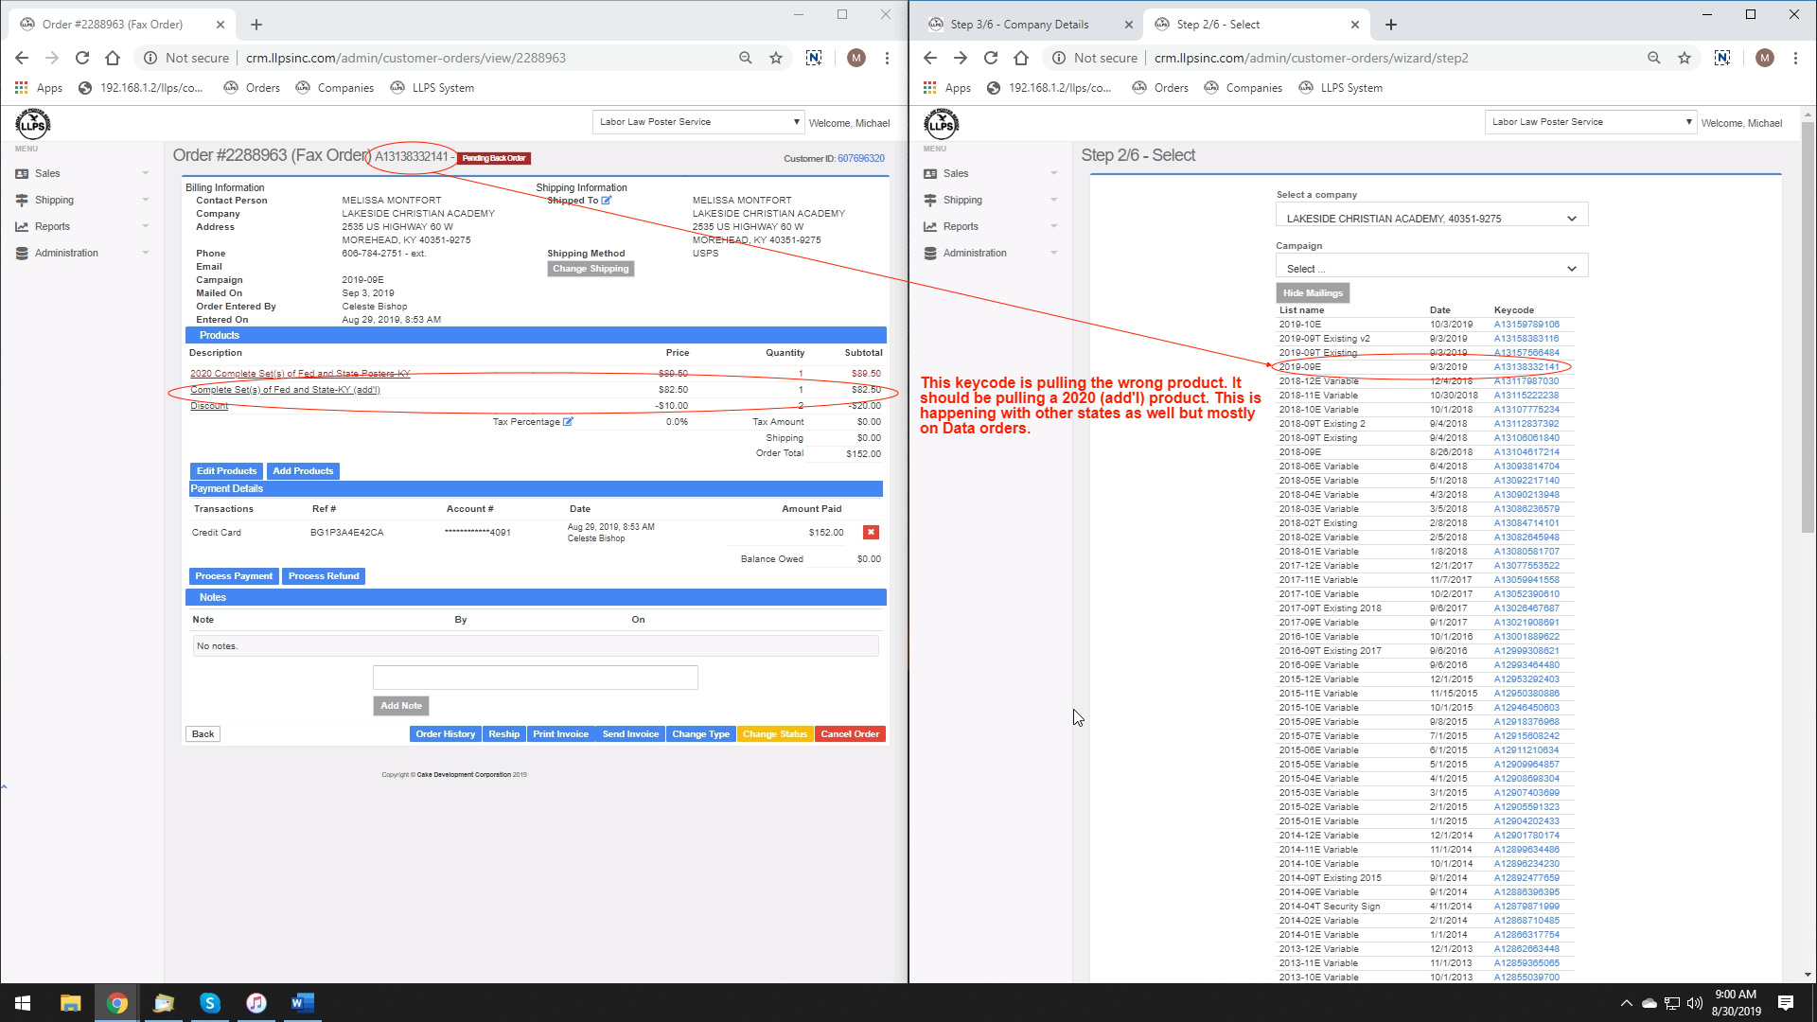Screen dimensions: 1817x1022
Task: Click the note text input field
Action: point(535,678)
